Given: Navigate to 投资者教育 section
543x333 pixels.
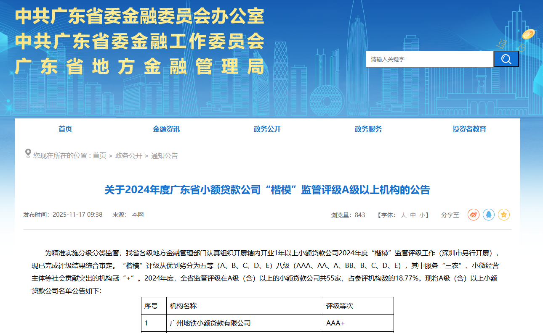Looking at the screenshot, I should [469, 129].
